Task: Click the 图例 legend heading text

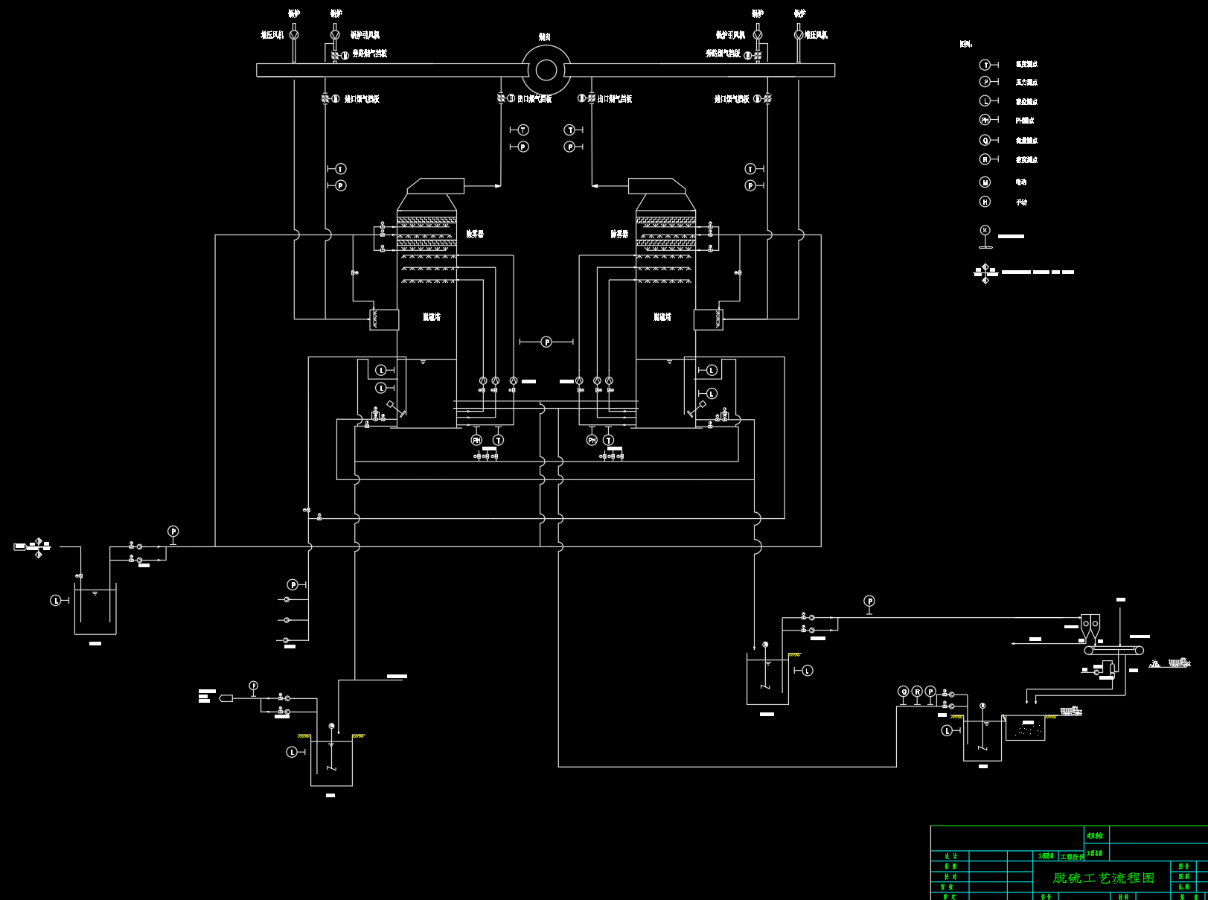Action: (966, 44)
